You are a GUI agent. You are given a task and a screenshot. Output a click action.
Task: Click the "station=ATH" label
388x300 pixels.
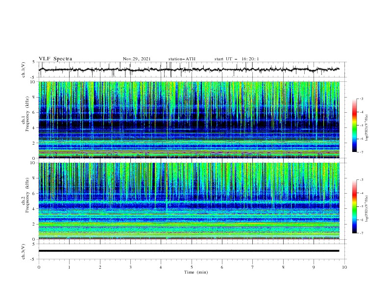point(182,59)
